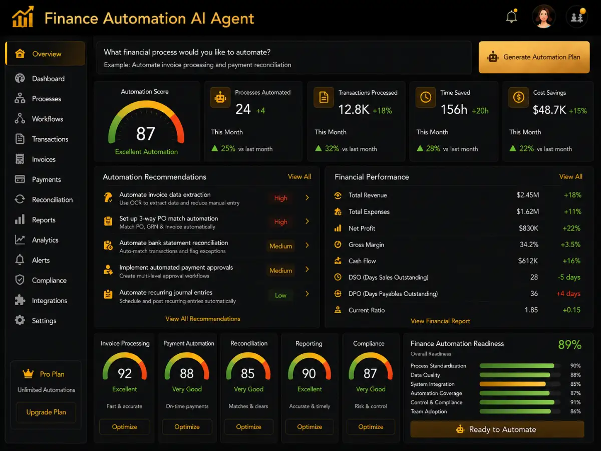Image resolution: width=601 pixels, height=451 pixels.
Task: Click the Ready to Automate button
Action: point(497,429)
